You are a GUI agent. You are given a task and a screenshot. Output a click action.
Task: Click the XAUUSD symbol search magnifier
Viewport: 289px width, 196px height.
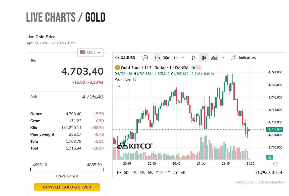tap(117, 58)
